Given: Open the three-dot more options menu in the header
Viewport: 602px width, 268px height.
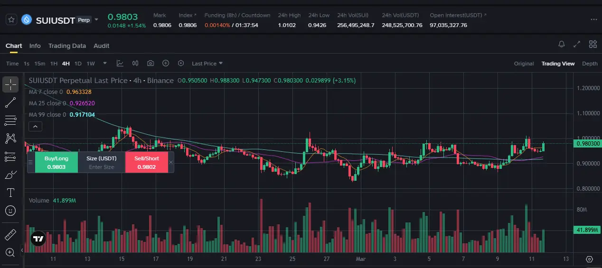Looking at the screenshot, I should (x=593, y=20).
